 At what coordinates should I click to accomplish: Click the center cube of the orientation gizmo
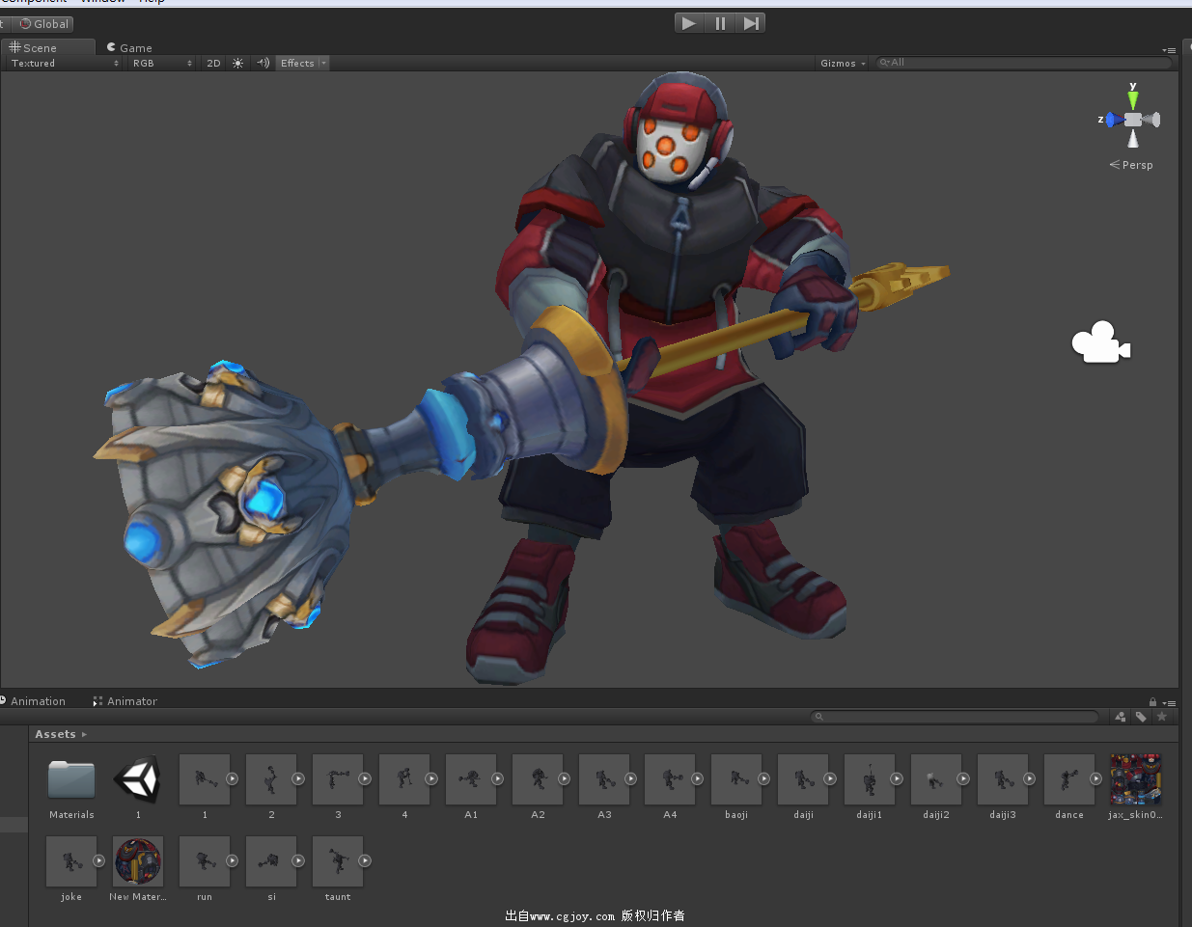[x=1133, y=120]
